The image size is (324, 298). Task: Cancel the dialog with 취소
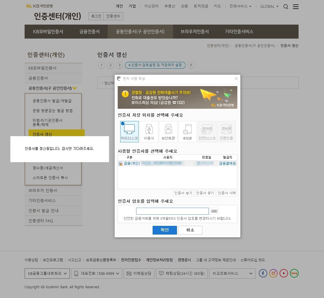190,230
